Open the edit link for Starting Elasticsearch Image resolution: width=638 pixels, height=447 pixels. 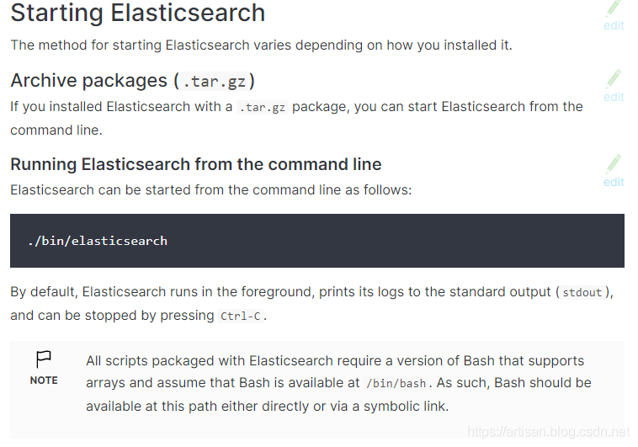tap(614, 25)
